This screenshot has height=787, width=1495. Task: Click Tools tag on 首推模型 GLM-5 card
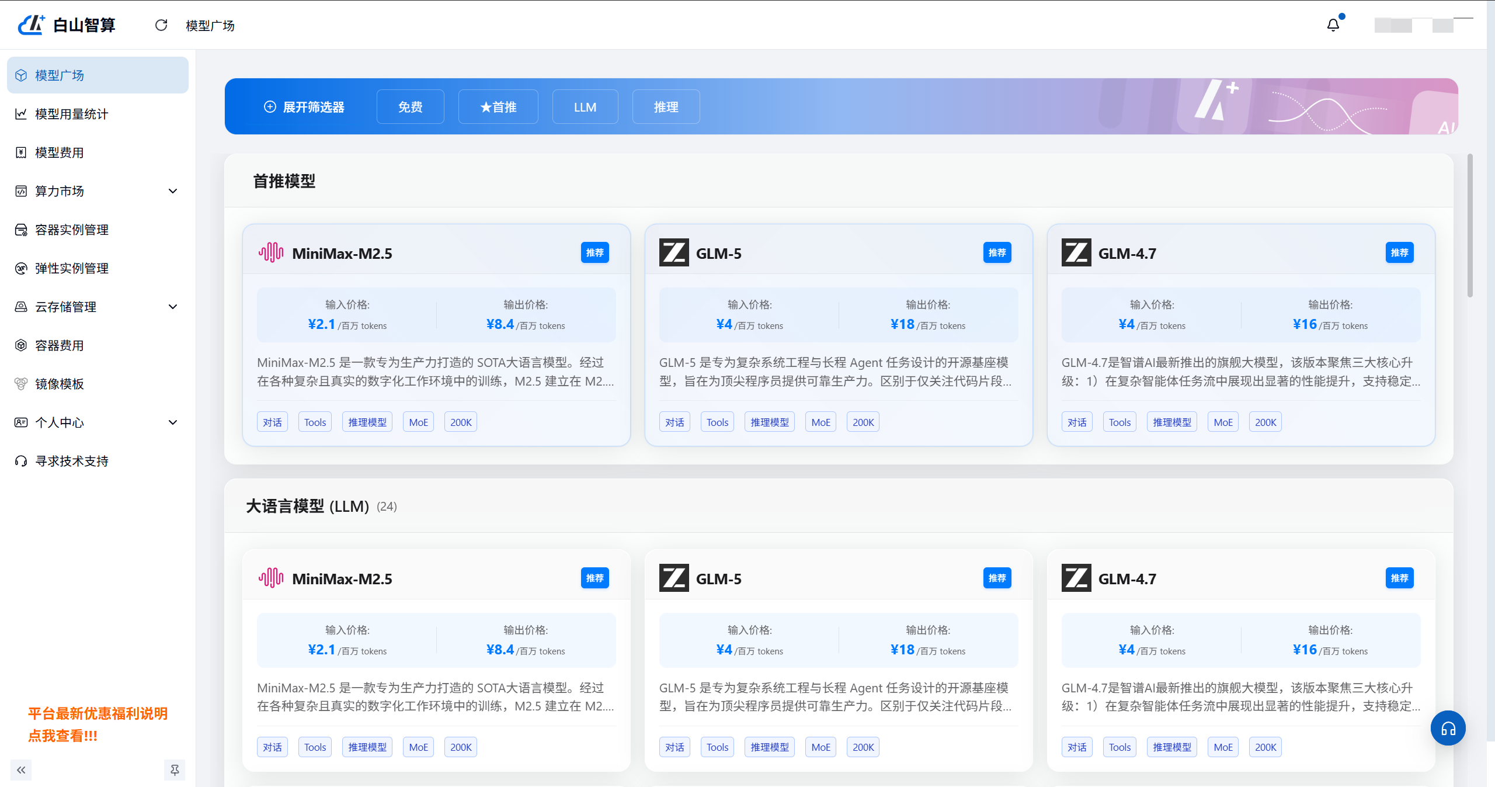tap(717, 422)
